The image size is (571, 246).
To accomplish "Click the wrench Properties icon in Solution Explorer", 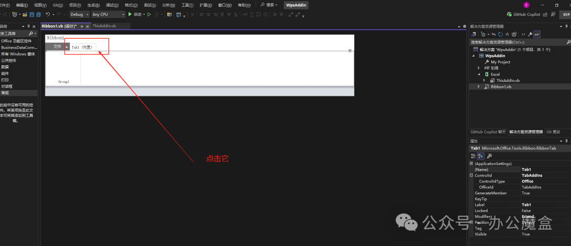I will point(530,34).
